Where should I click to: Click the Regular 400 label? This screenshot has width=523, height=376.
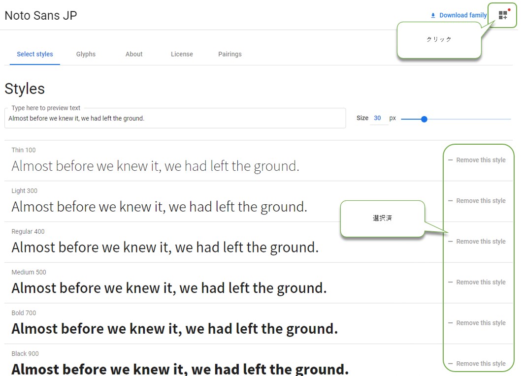pyautogui.click(x=28, y=231)
